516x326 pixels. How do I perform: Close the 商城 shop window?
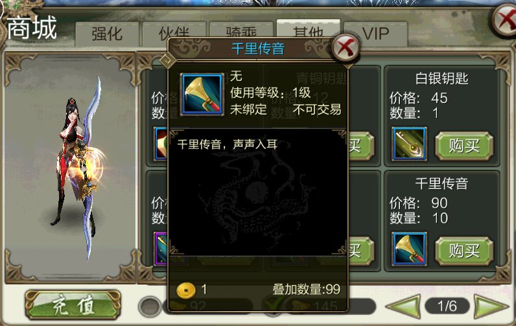point(505,19)
